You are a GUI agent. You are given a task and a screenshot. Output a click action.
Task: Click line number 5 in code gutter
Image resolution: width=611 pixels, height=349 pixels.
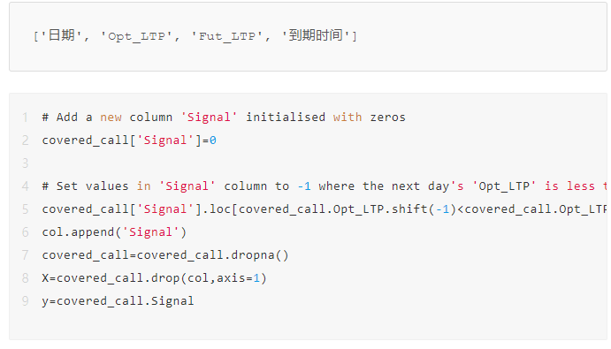[x=26, y=209]
